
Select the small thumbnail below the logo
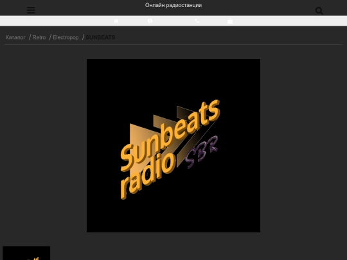point(26,253)
